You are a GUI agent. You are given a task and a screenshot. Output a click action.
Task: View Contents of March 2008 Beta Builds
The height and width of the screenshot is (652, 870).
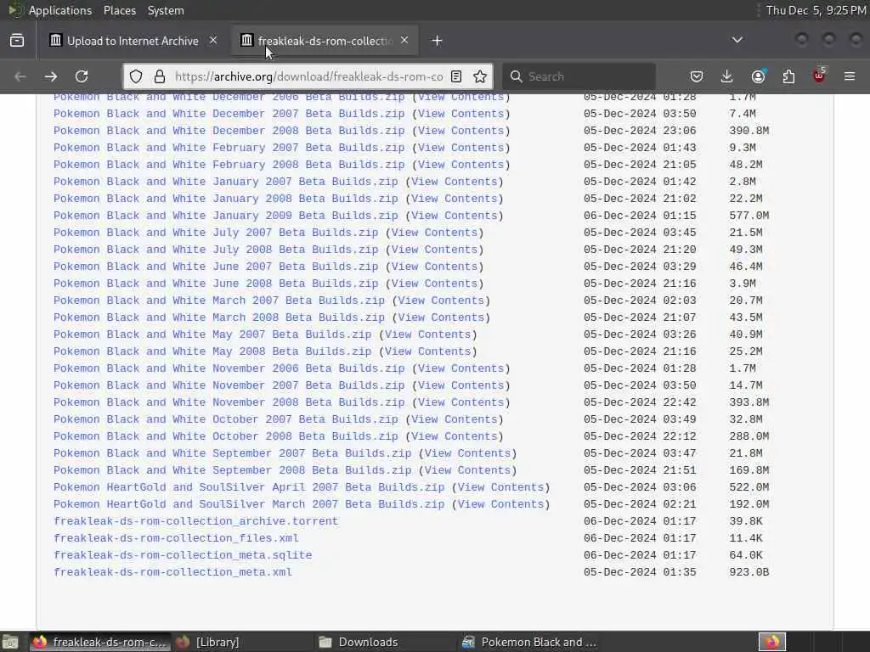pyautogui.click(x=441, y=318)
